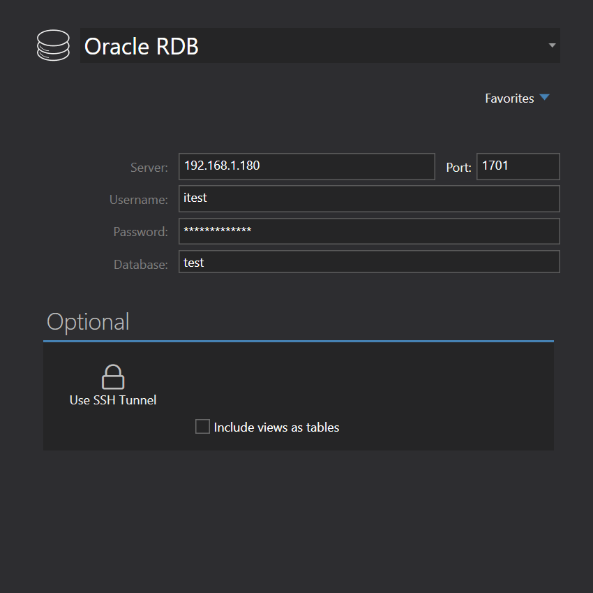The width and height of the screenshot is (593, 593).
Task: Click the blue Favorites triangle icon
Action: point(544,98)
